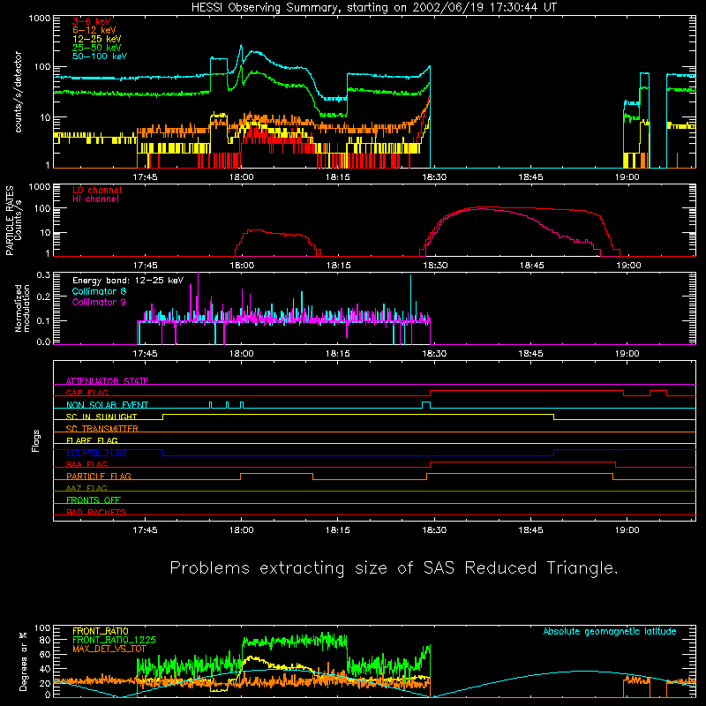This screenshot has width=706, height=706.
Task: Click 18:15 tick under flags panel
Action: (338, 530)
